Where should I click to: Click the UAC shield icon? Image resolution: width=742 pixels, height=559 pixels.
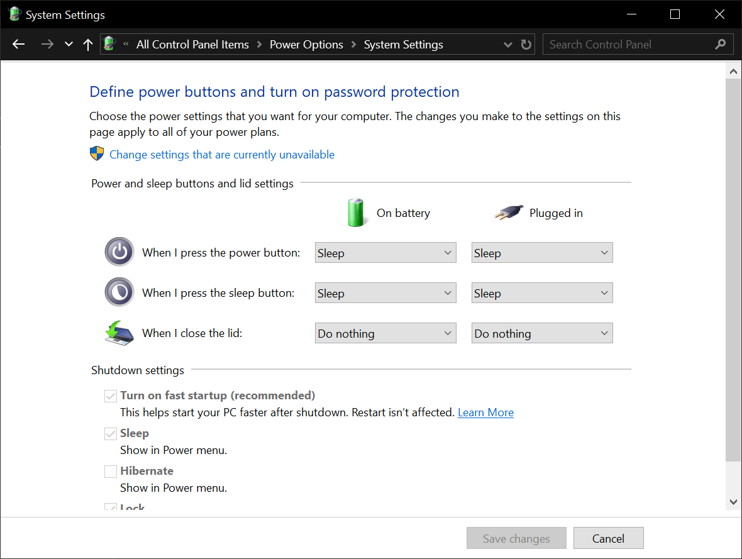coord(97,153)
